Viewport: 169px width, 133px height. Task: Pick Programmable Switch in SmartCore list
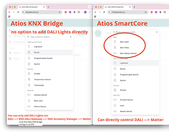click(135, 75)
